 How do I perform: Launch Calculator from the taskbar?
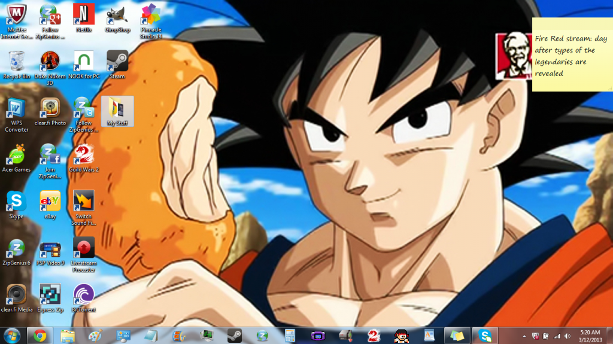coord(290,336)
